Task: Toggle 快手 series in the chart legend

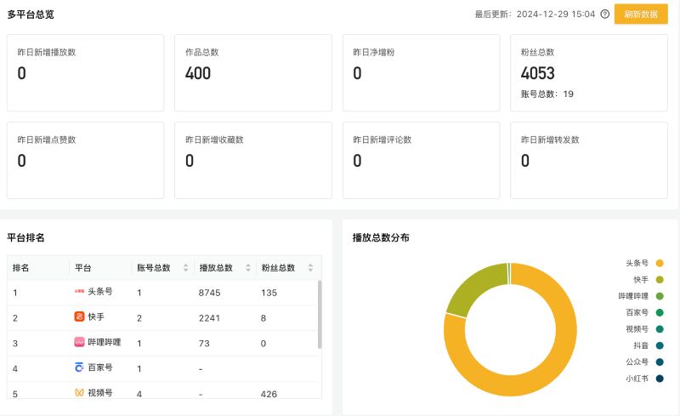Action: pos(659,280)
